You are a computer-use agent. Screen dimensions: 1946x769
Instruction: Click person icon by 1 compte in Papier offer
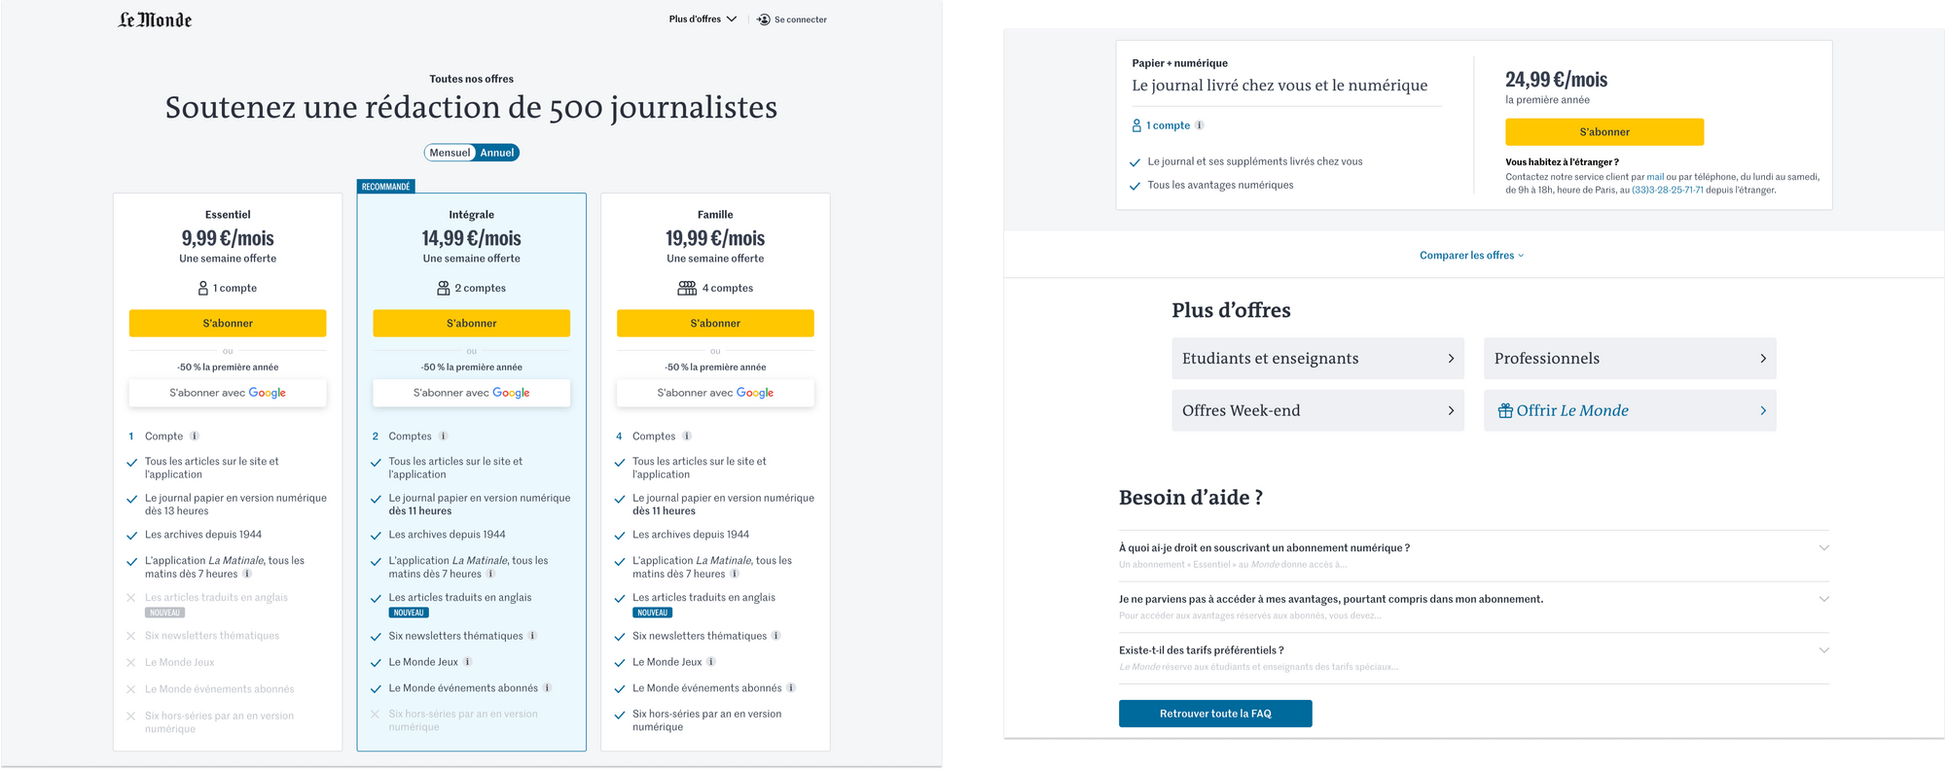(x=1136, y=125)
